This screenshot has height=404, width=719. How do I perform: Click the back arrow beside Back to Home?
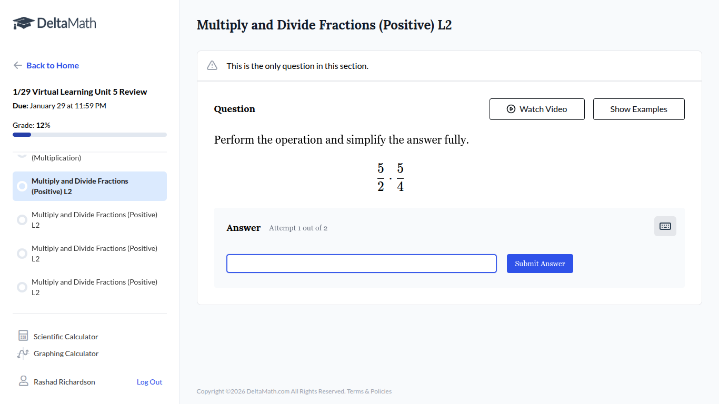pyautogui.click(x=17, y=65)
